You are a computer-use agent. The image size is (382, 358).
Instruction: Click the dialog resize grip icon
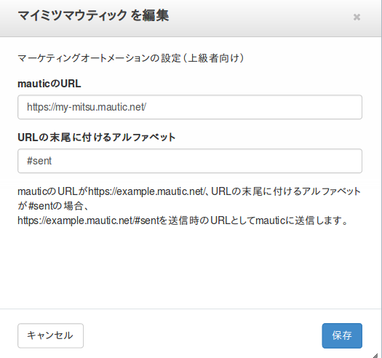tap(375, 356)
